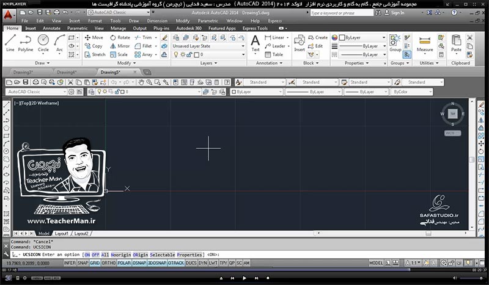
Task: Click the Rotate tool
Action: tap(120, 37)
